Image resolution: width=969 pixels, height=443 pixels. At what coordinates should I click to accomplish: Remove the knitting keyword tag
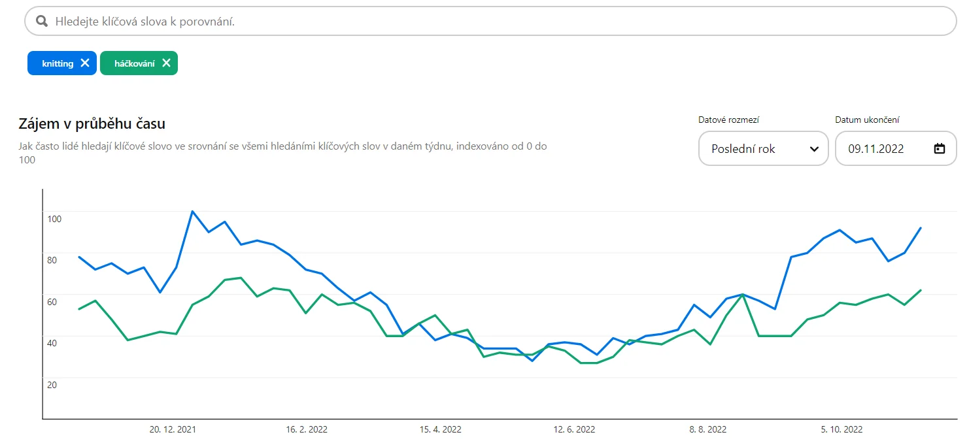[85, 63]
